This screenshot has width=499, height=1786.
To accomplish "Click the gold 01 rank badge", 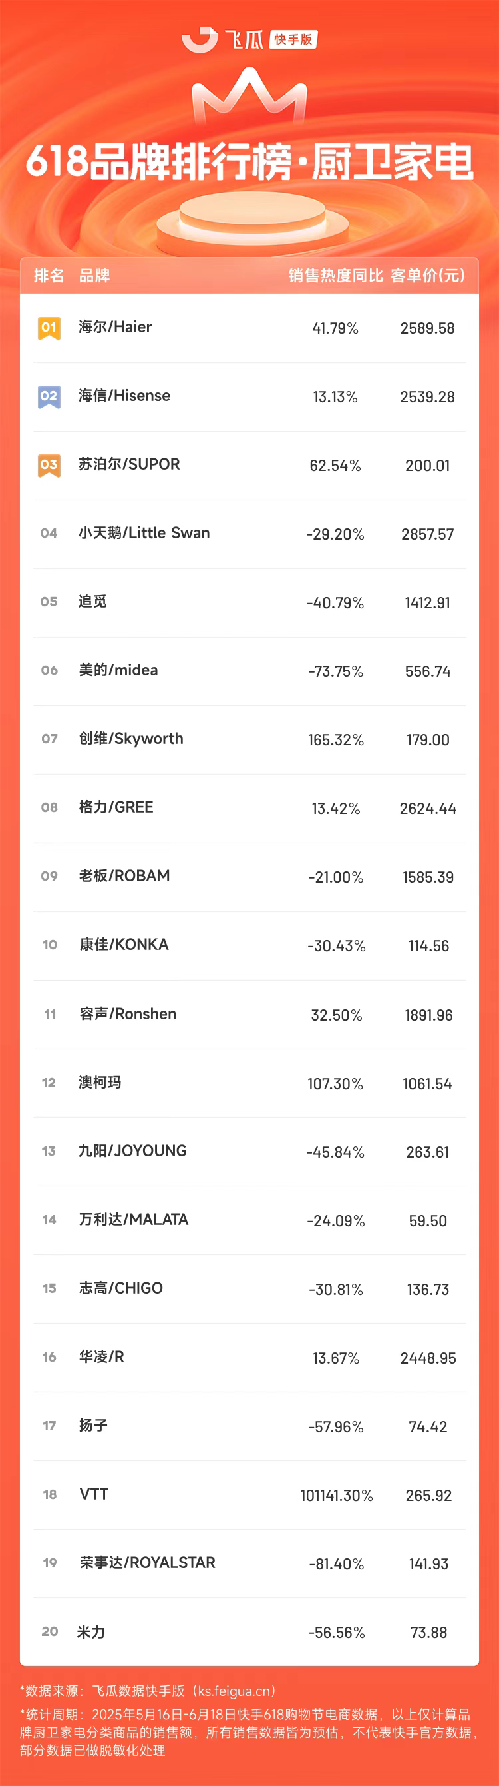I will (x=49, y=328).
